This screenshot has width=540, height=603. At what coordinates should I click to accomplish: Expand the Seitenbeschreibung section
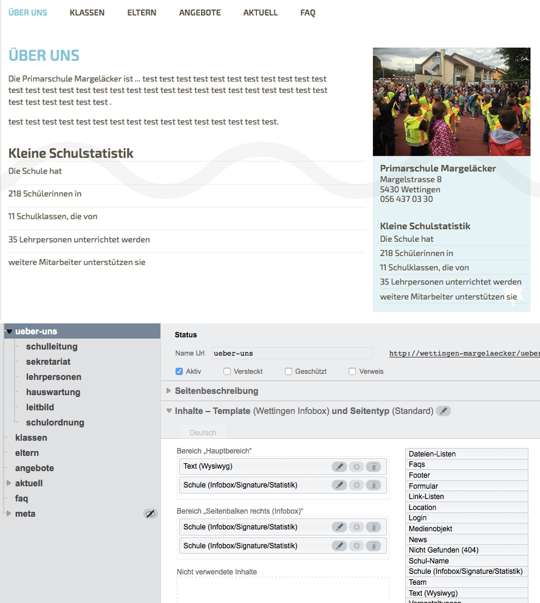pyautogui.click(x=168, y=391)
